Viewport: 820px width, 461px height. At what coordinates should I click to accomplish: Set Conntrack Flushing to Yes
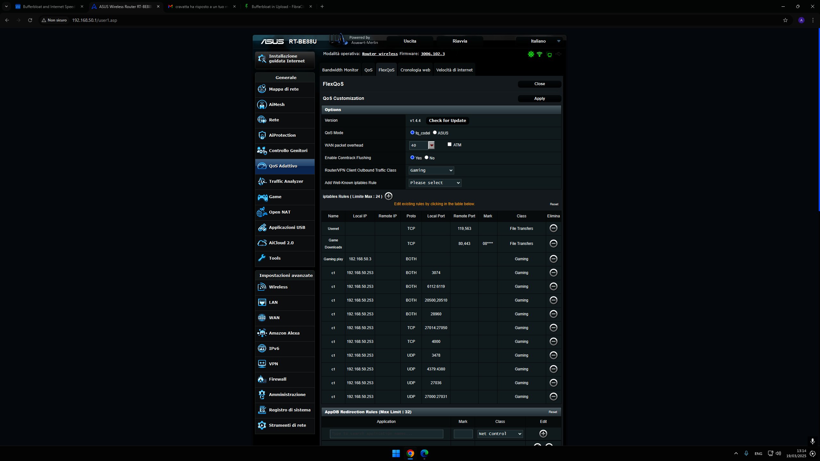coord(412,158)
